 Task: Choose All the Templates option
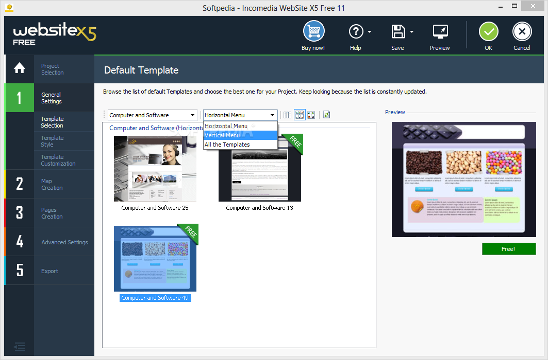coord(240,145)
